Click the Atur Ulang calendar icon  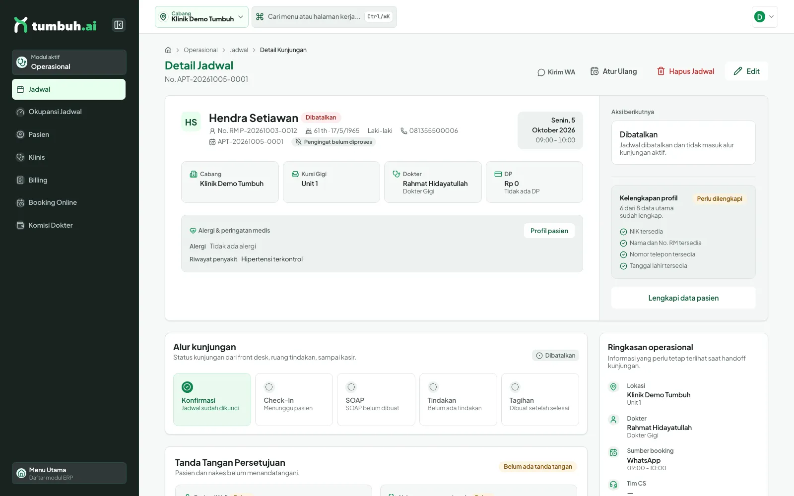tap(595, 71)
